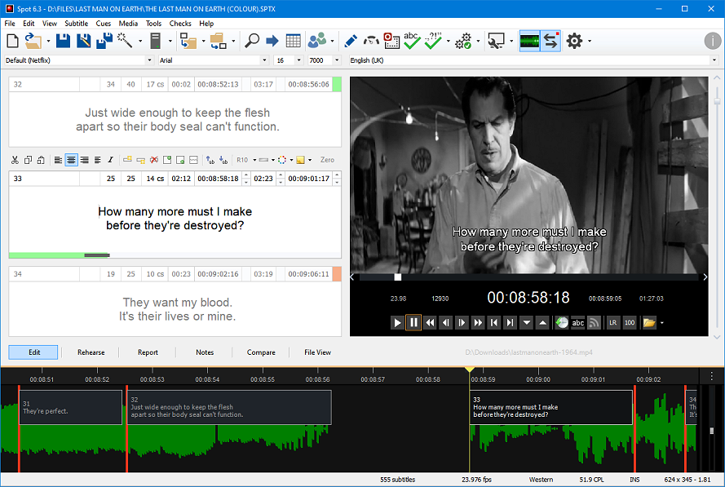The width and height of the screenshot is (725, 487).
Task: Click the in-time field 00:08:58:18 of subtitle 33
Action: pos(219,179)
